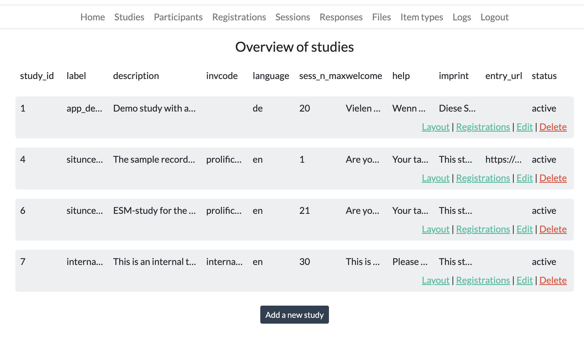
Task: Select the status column header
Action: pos(544,76)
